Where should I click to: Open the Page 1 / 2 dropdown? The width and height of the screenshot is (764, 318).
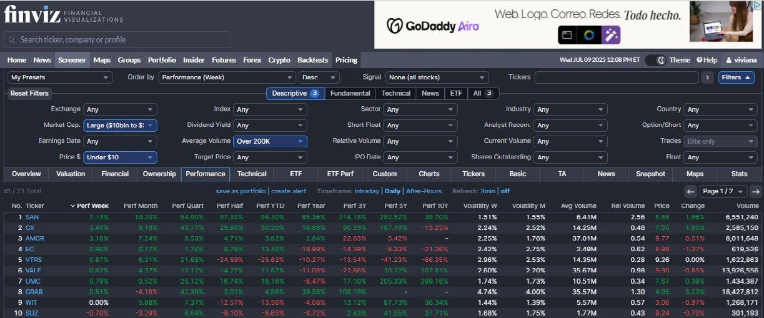pos(723,192)
